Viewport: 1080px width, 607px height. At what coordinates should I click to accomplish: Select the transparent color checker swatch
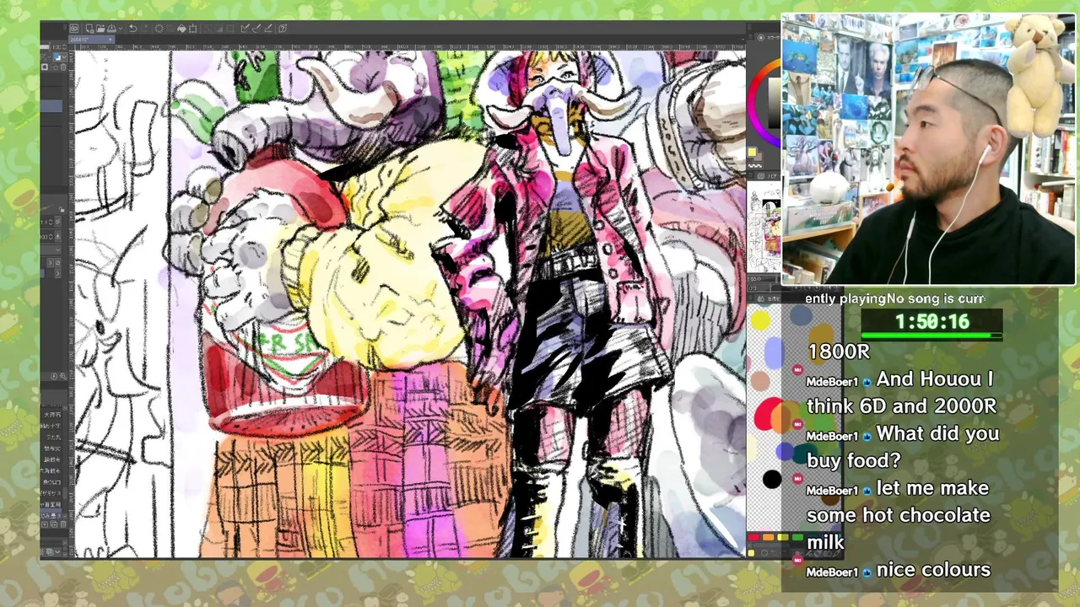coord(755,166)
